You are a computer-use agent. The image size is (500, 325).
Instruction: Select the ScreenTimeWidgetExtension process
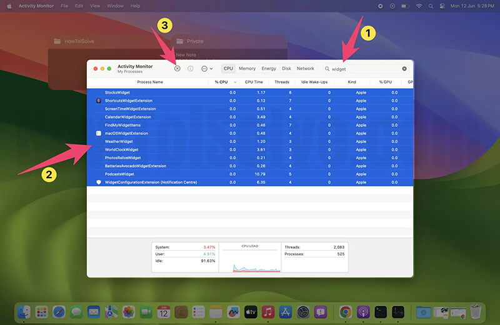pyautogui.click(x=250, y=109)
